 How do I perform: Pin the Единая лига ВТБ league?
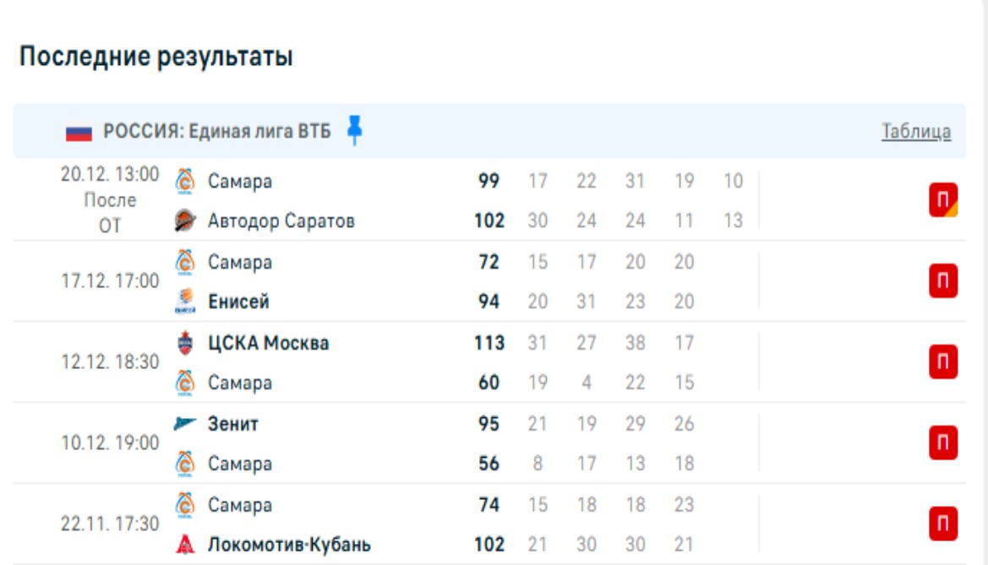click(x=355, y=131)
